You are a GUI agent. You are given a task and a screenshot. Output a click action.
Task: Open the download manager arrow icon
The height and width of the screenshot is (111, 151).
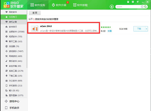[112, 7]
